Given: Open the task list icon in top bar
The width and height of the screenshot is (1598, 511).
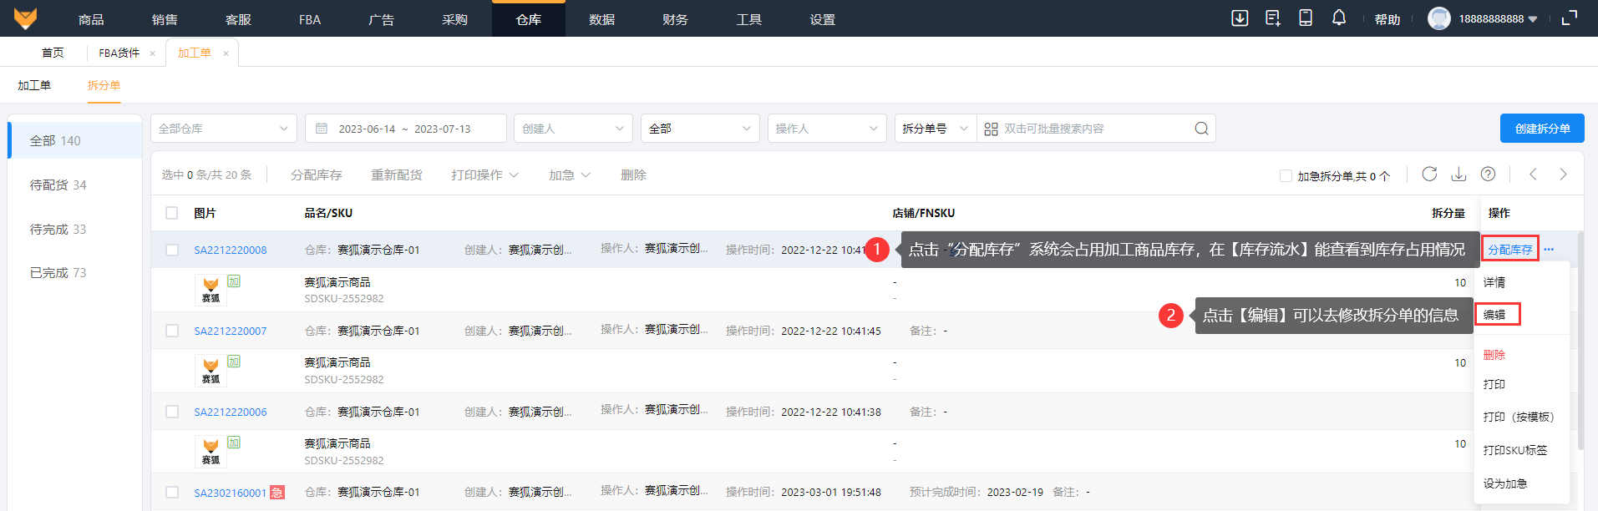Looking at the screenshot, I should click(x=1273, y=18).
